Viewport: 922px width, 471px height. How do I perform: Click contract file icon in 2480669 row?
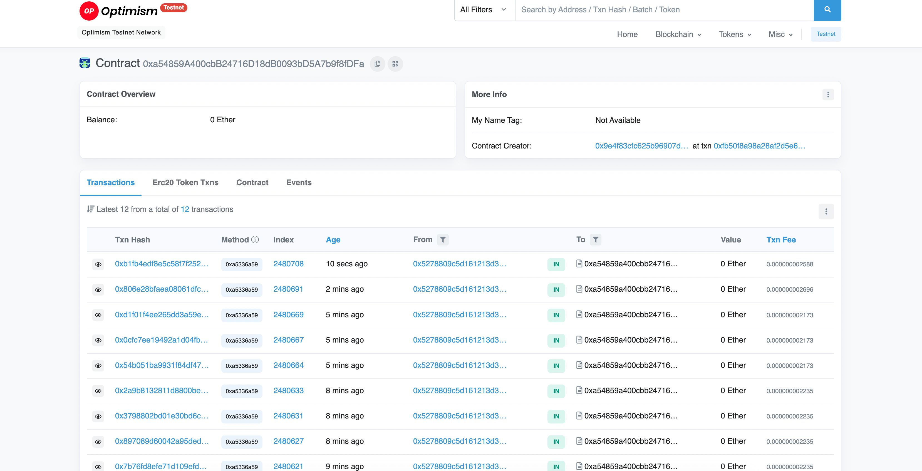point(579,314)
